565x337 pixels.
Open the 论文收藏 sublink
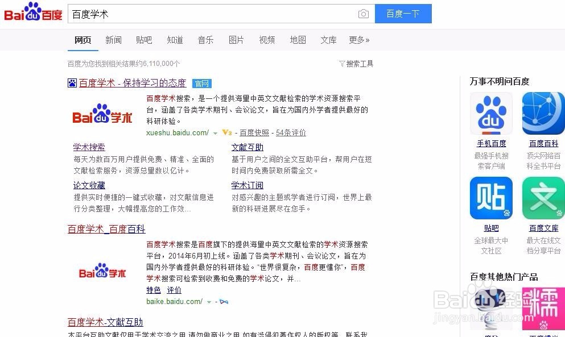[89, 185]
